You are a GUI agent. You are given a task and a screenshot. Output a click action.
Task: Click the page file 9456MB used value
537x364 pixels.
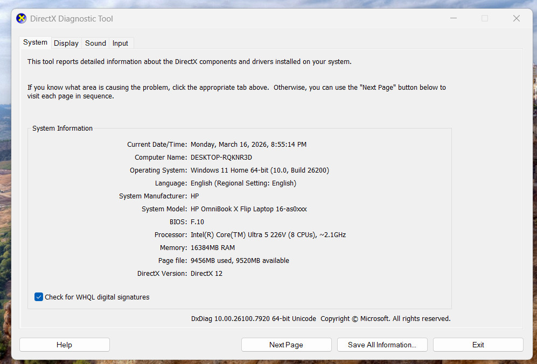pyautogui.click(x=240, y=261)
